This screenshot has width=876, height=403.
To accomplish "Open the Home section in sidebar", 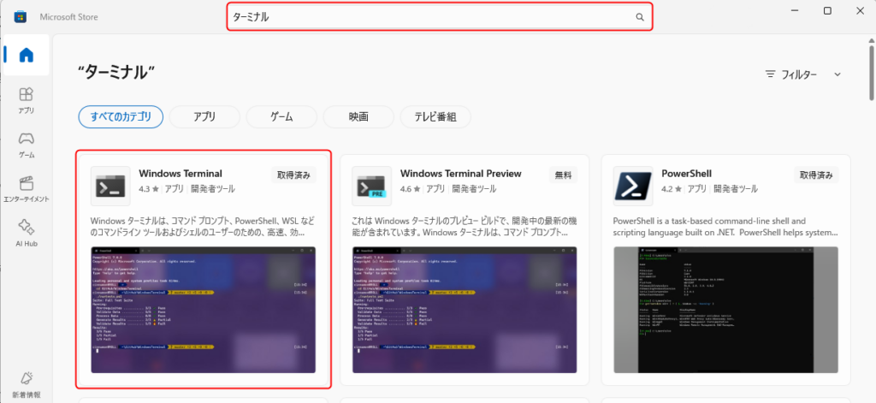I will pos(27,55).
